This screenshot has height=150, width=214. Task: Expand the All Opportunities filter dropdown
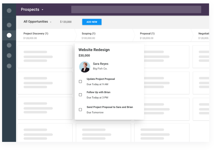point(37,22)
